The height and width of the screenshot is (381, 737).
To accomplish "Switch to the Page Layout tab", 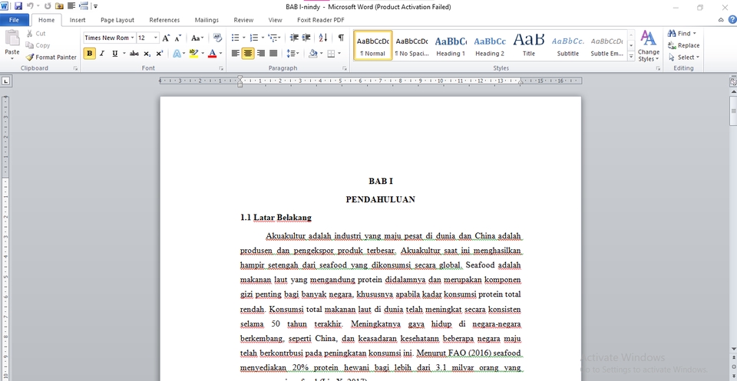I will point(117,20).
